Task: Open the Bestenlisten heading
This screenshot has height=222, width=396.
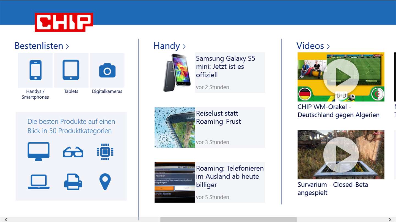Action: click(x=39, y=46)
